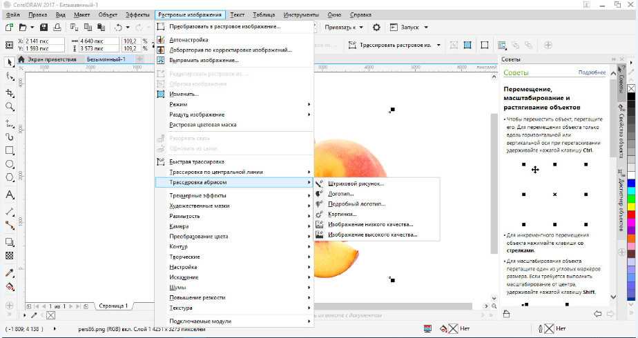Open the Options gear icon
This screenshot has height=338, width=638.
coord(376,28)
